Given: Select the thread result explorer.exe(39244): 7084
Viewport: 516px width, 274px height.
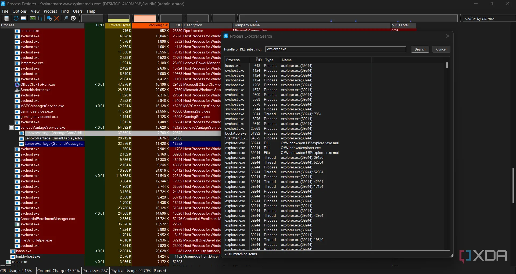Looking at the screenshot, I should (x=298, y=114).
